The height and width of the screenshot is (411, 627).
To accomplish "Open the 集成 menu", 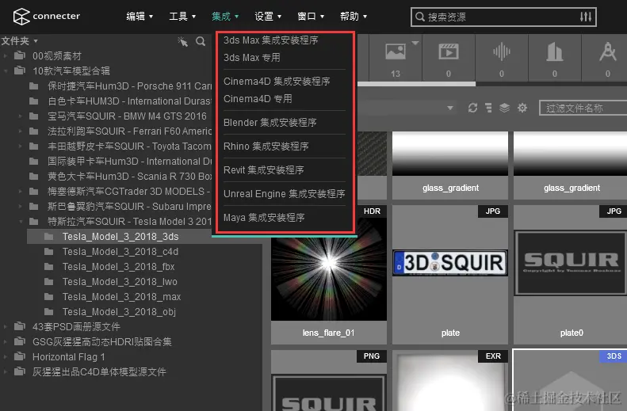I will [x=225, y=17].
